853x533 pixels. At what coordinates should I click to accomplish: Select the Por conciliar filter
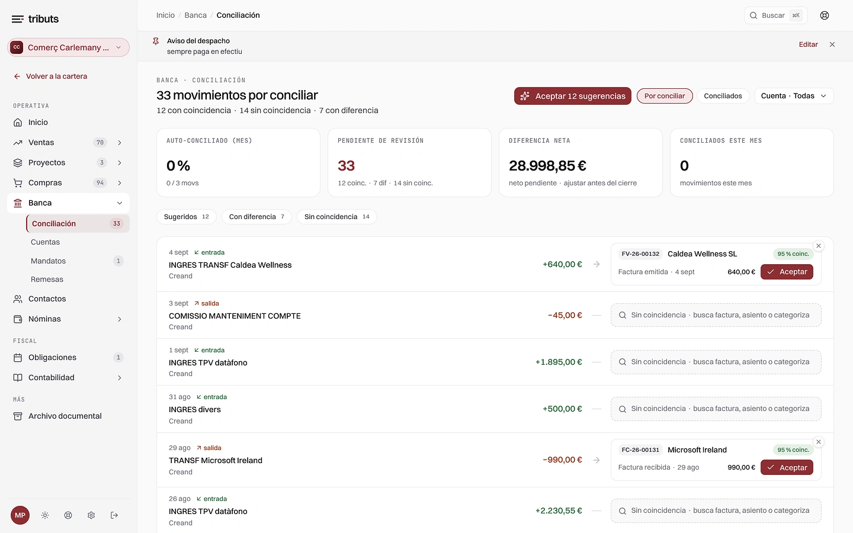coord(665,96)
